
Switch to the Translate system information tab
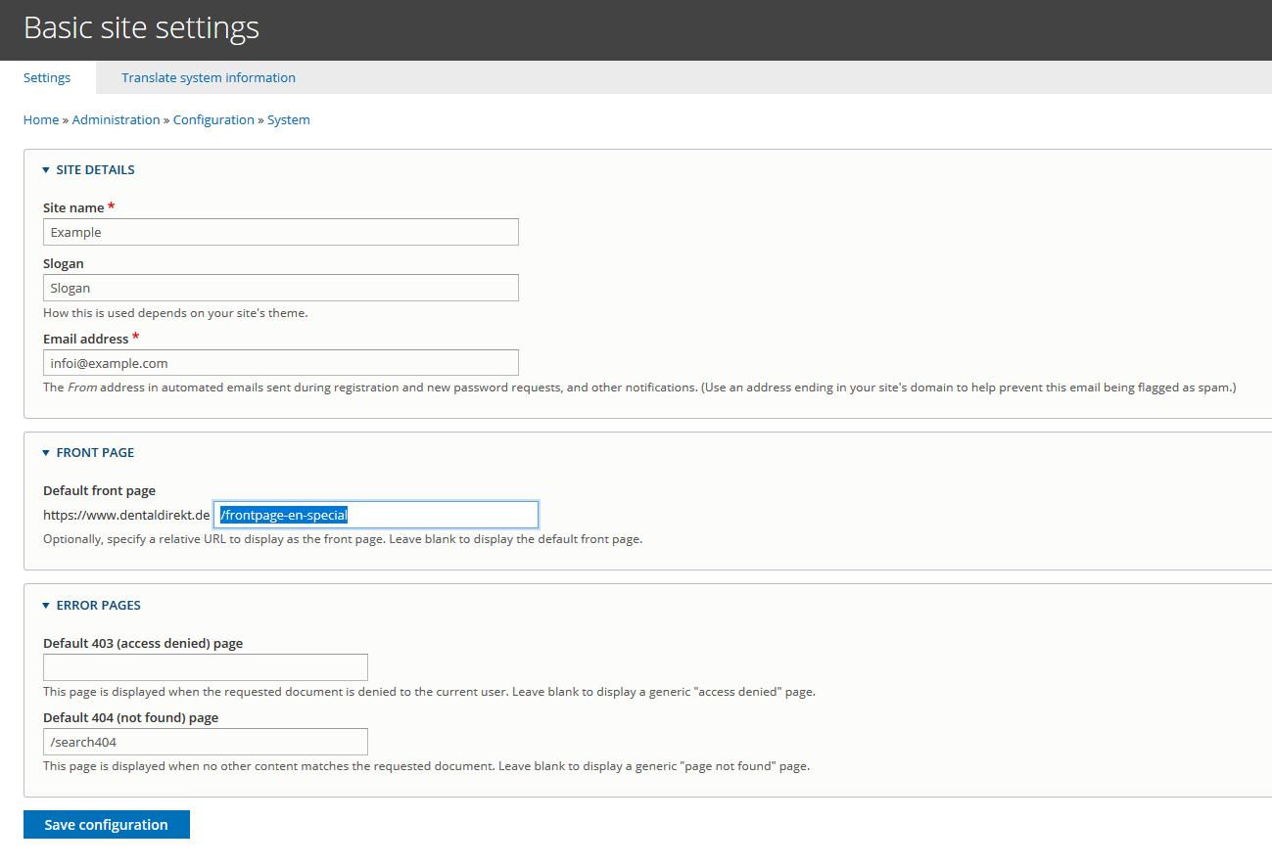208,77
